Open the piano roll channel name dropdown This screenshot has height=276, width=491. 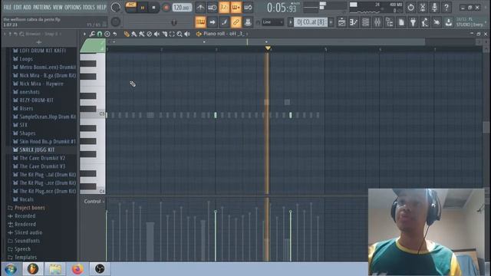(223, 34)
